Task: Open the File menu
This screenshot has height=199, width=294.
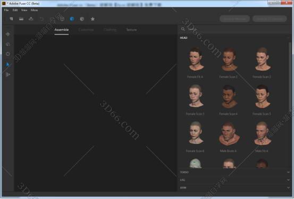Action: click(6, 10)
